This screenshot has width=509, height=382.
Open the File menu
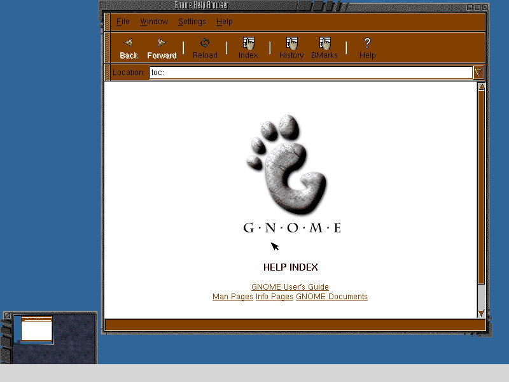(x=123, y=22)
